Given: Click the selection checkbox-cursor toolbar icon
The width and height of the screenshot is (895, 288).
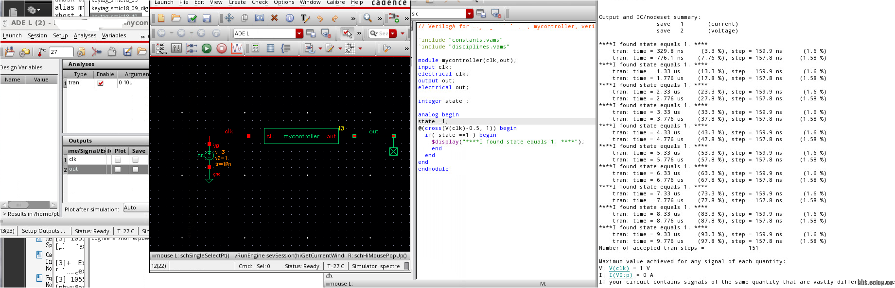Looking at the screenshot, I should (347, 33).
